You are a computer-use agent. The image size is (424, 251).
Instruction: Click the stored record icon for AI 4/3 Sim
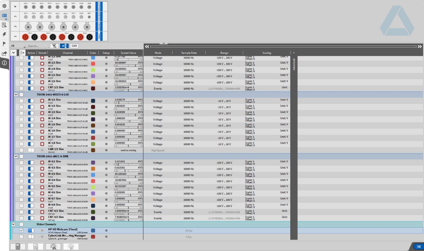click(42, 175)
